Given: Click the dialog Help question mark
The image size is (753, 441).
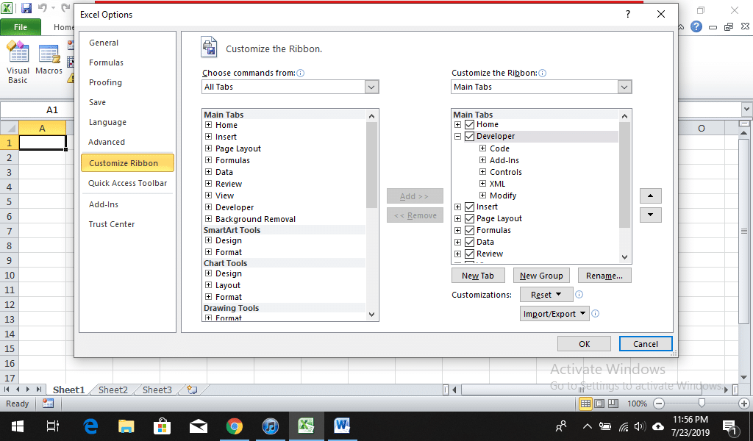Looking at the screenshot, I should (628, 15).
